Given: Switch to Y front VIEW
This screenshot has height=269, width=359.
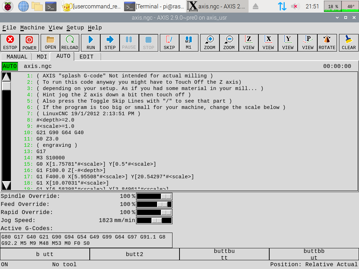Looking at the screenshot, I should click(x=288, y=43).
